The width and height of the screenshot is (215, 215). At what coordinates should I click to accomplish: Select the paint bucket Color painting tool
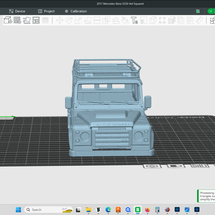click(125, 20)
